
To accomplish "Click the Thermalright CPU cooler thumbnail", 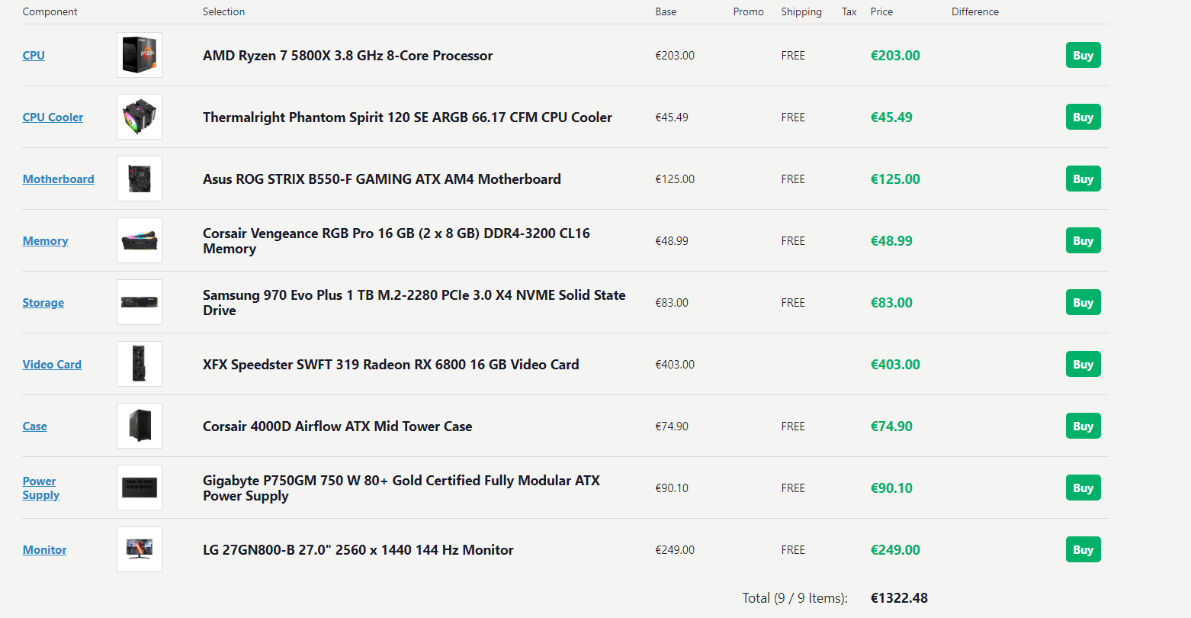I will [139, 116].
